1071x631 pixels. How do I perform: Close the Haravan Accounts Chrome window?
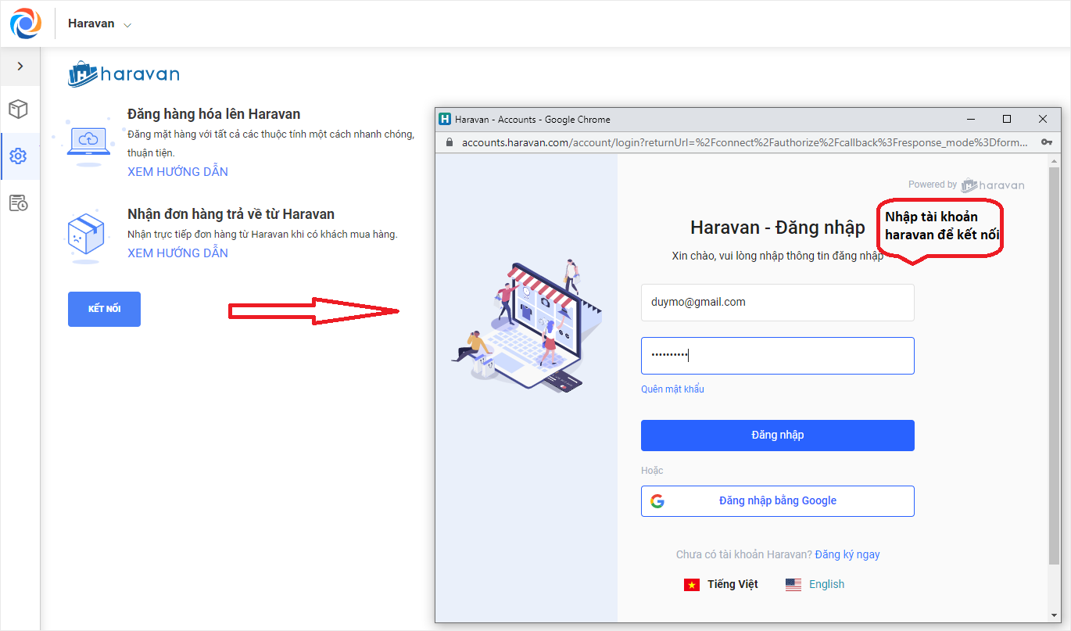(x=1043, y=120)
